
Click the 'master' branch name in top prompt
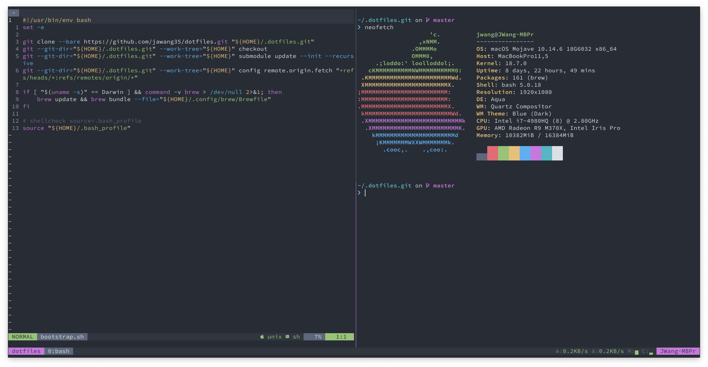[444, 20]
